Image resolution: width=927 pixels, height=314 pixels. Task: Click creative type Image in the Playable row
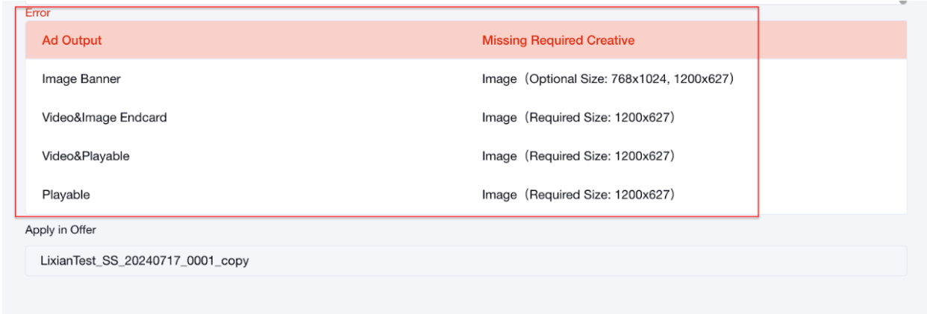point(499,195)
